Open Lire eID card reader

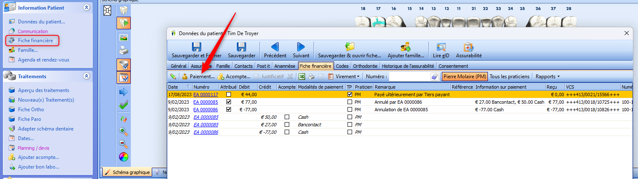[x=441, y=47]
